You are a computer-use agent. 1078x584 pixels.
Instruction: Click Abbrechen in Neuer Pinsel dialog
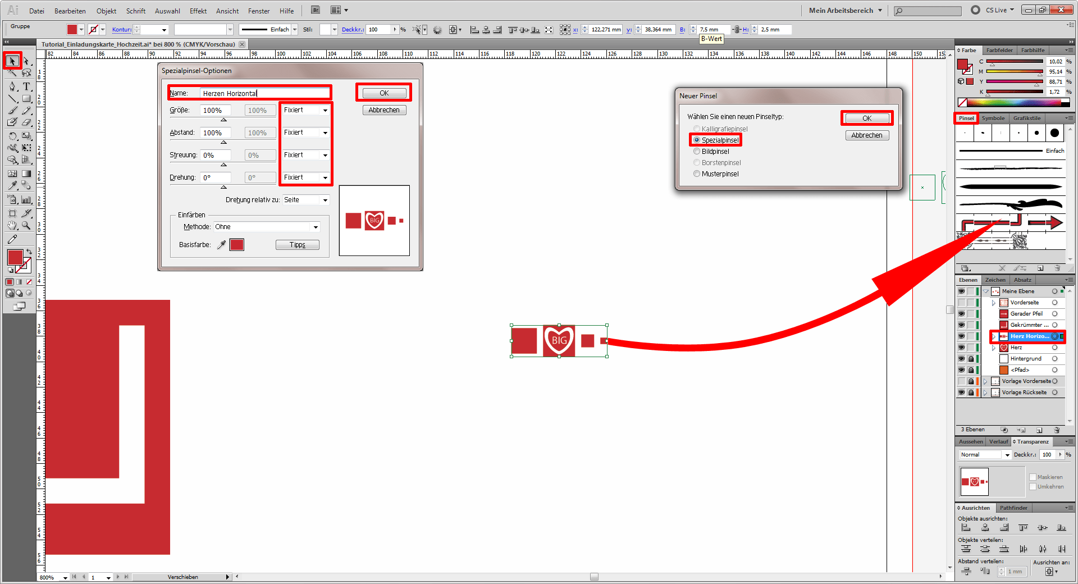click(x=866, y=135)
